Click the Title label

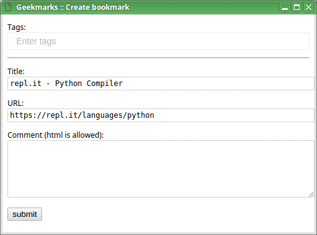pos(16,72)
